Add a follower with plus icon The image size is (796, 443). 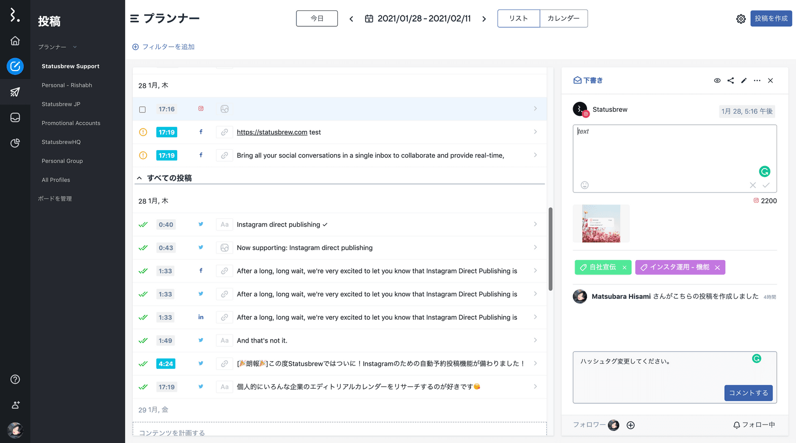[x=630, y=425]
